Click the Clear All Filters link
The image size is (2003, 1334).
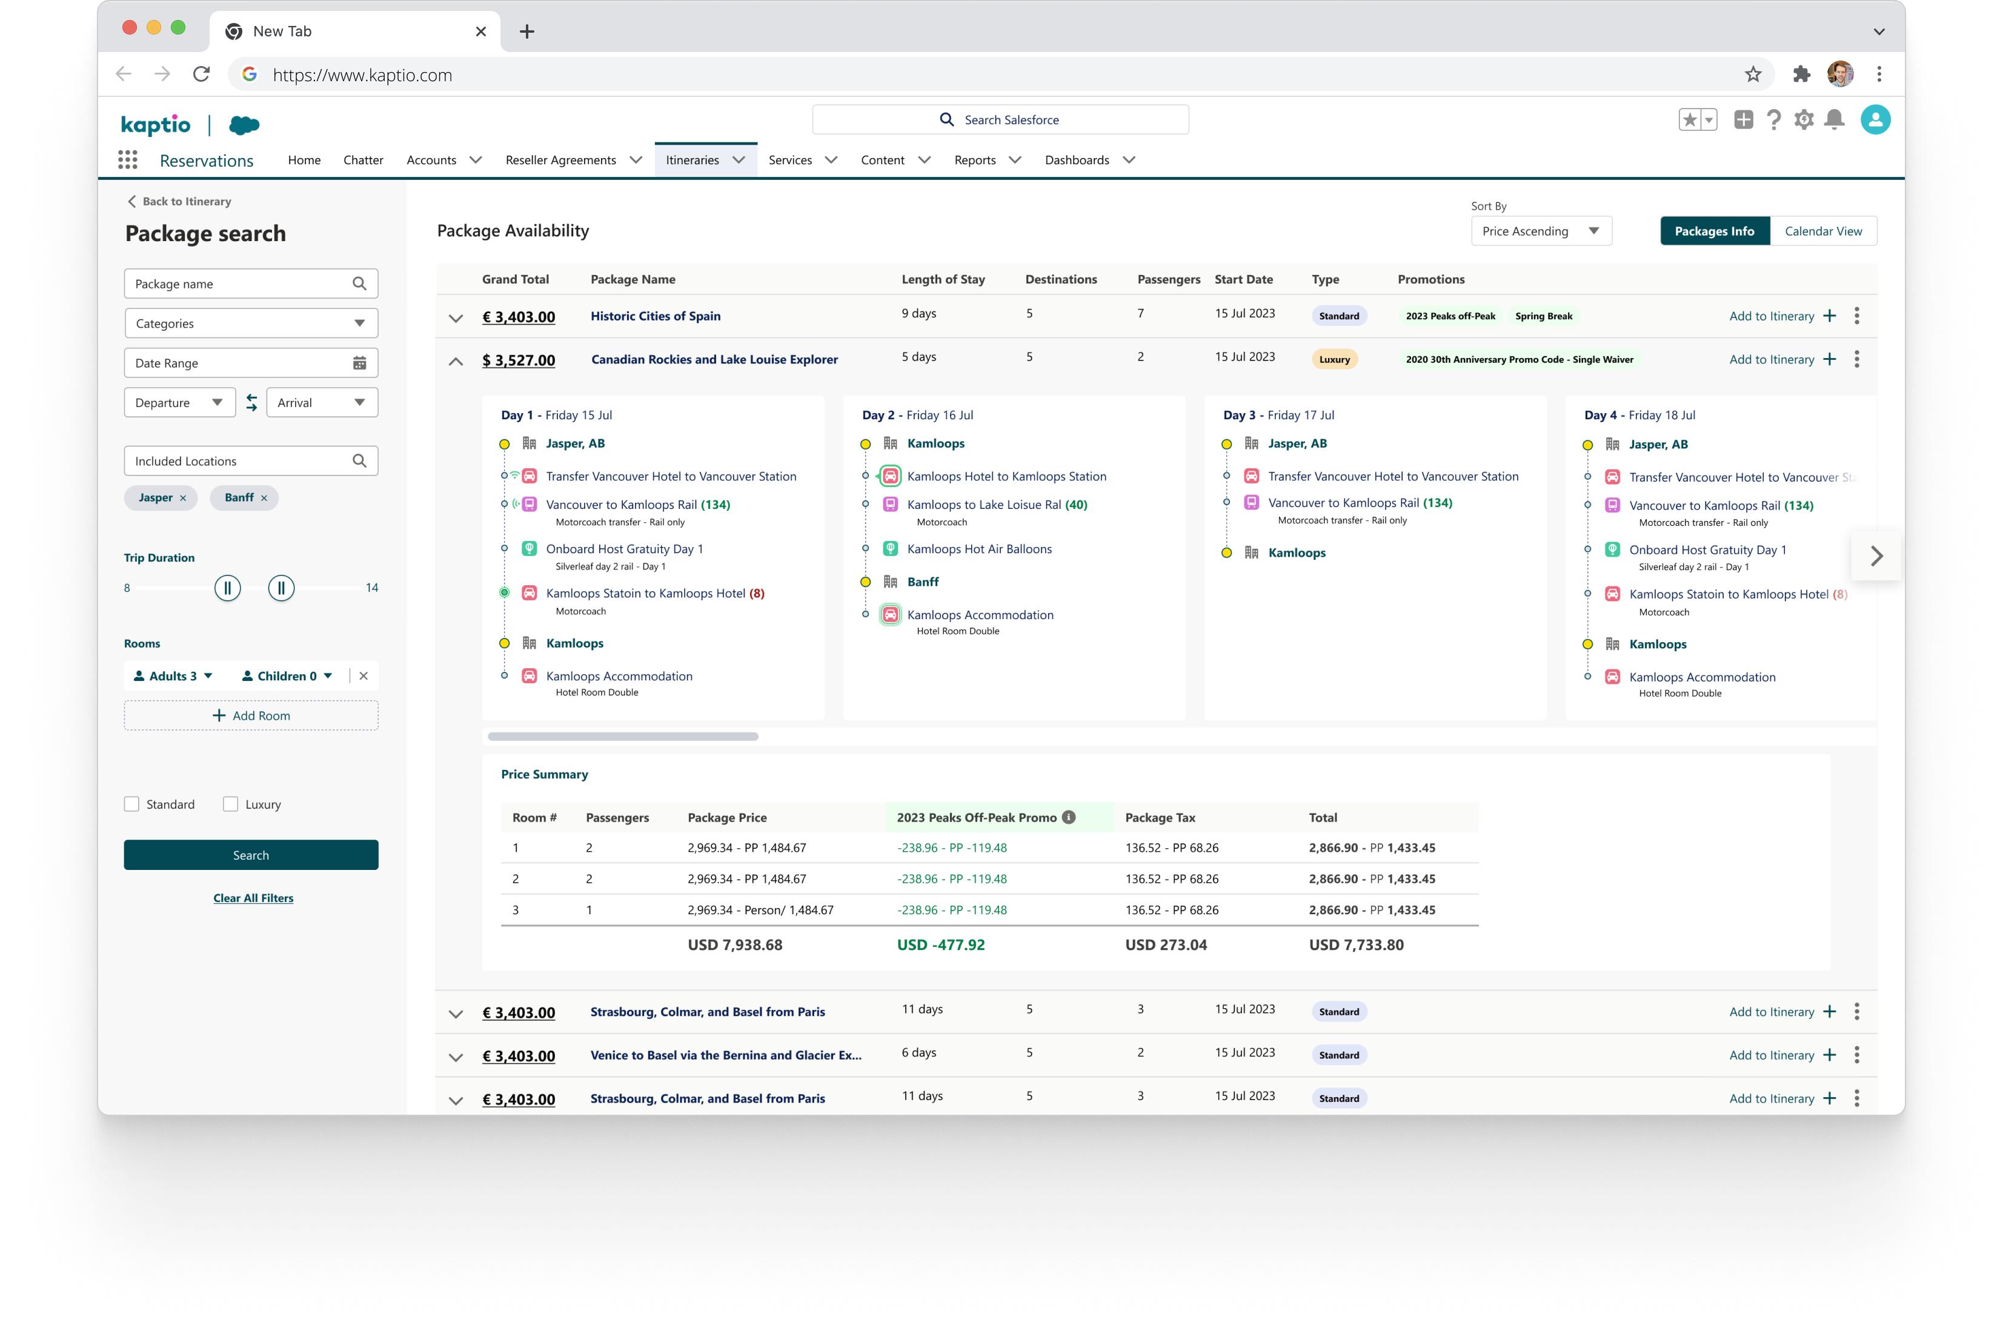[x=253, y=898]
